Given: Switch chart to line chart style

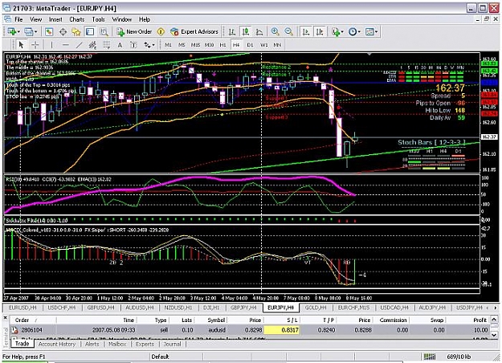Looking at the screenshot, I should tap(259, 31).
